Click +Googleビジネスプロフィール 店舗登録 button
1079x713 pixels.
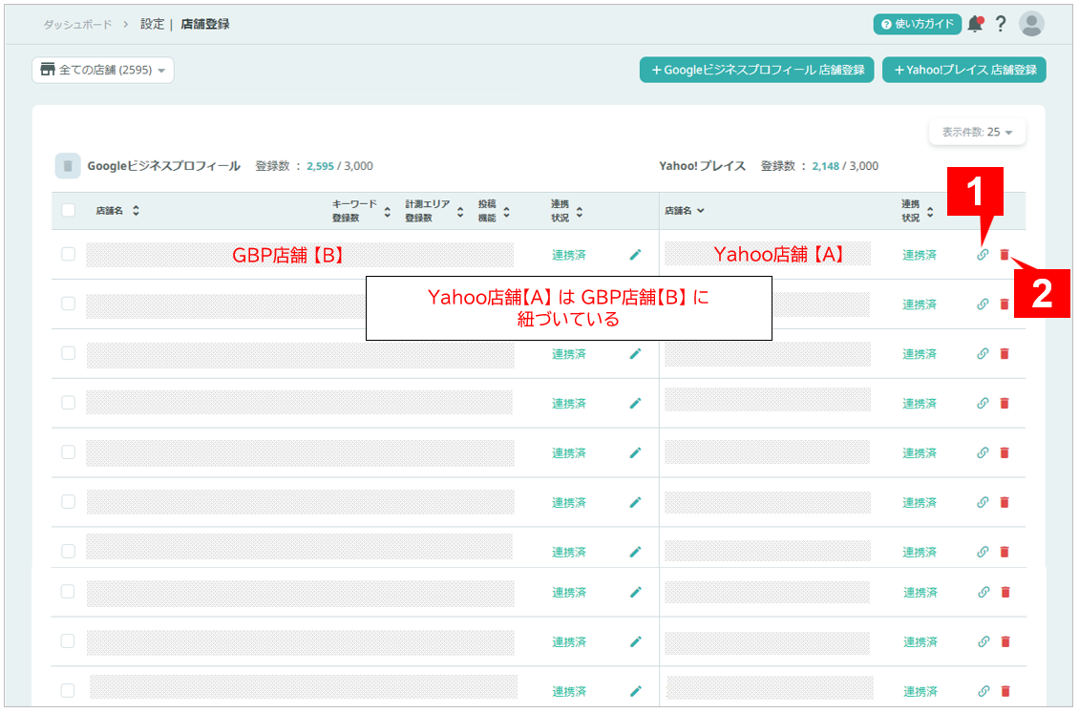coord(757,70)
